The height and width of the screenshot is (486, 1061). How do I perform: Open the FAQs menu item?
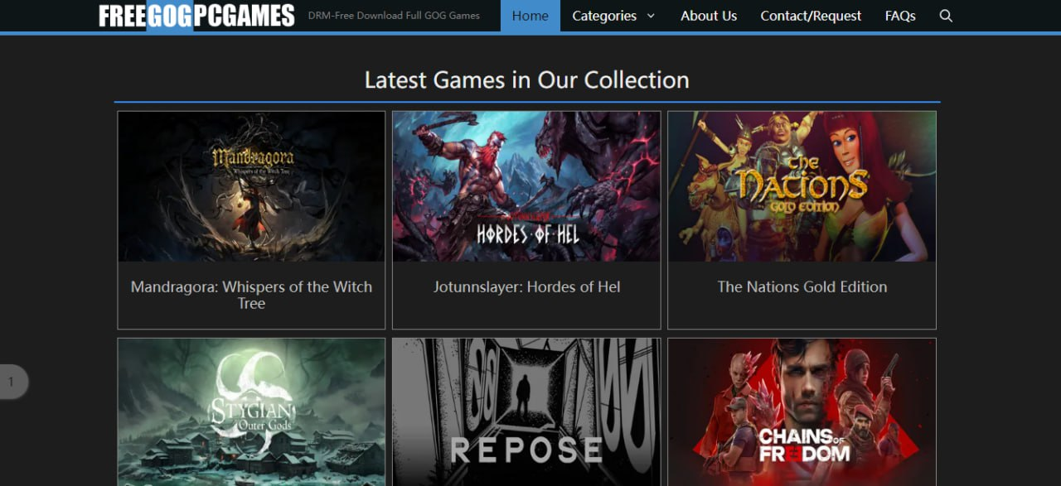900,16
